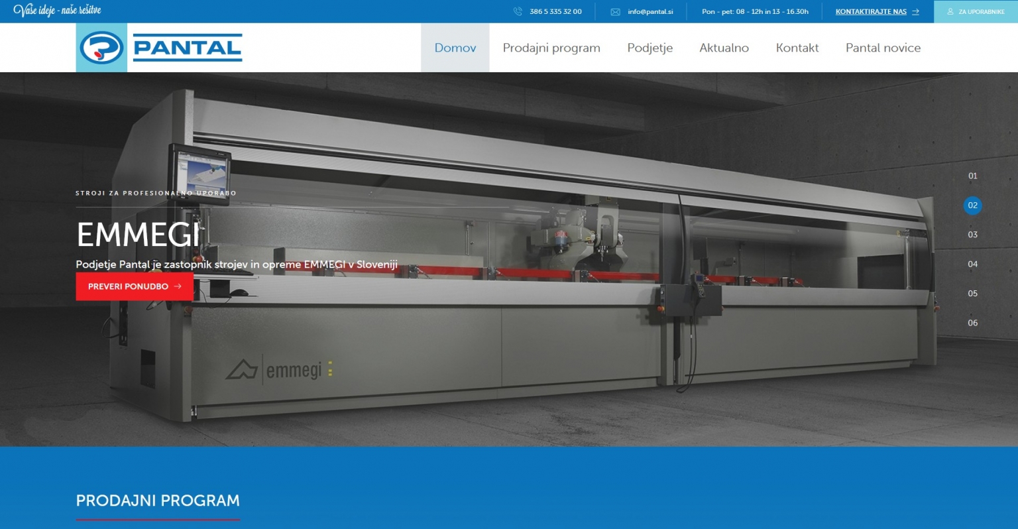Click the Pantal round logo icon
1018x529 pixels.
click(101, 48)
